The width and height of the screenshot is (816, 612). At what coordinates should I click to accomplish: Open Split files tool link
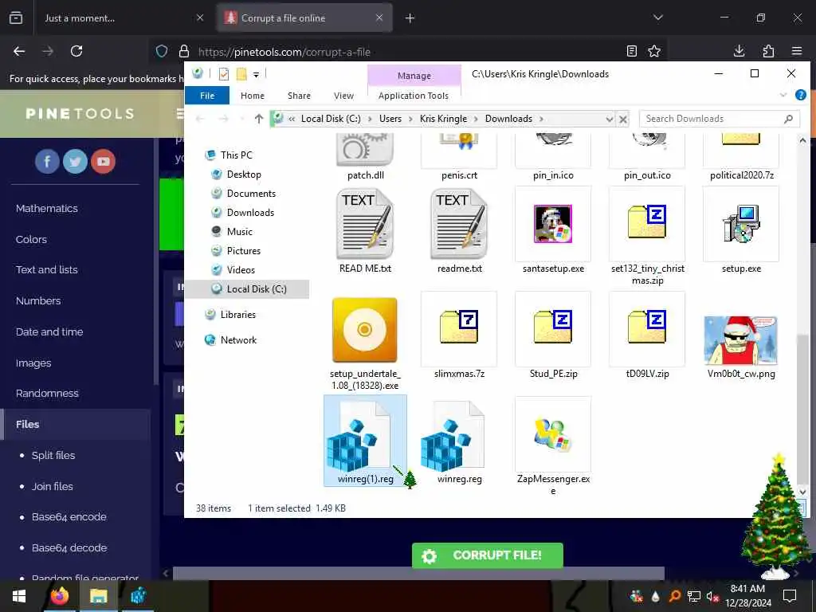click(x=53, y=455)
